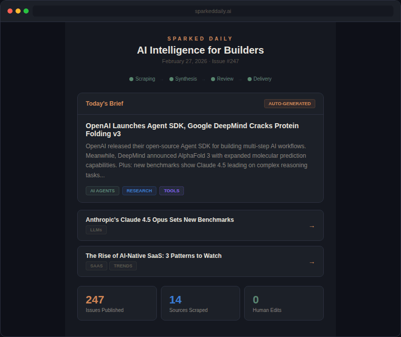Viewport: 401px width, 337px height.
Task: Click the 247 Issues Published stat card
Action: (117, 303)
